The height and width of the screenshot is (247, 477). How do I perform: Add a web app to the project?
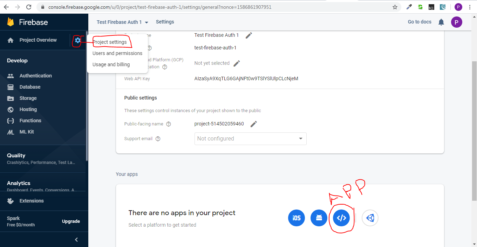click(341, 218)
